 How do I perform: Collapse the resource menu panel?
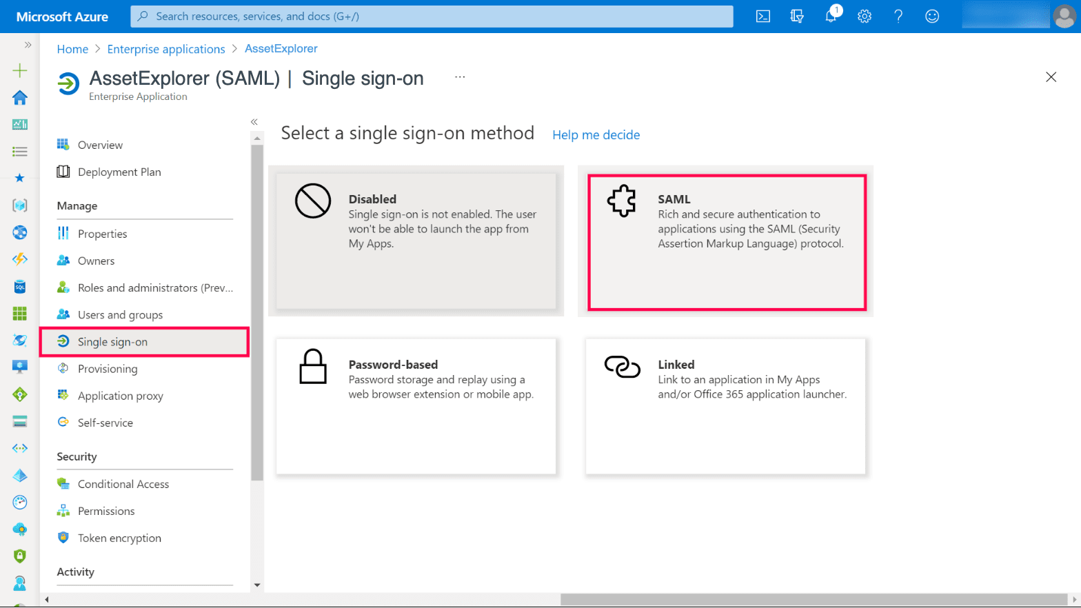point(254,122)
